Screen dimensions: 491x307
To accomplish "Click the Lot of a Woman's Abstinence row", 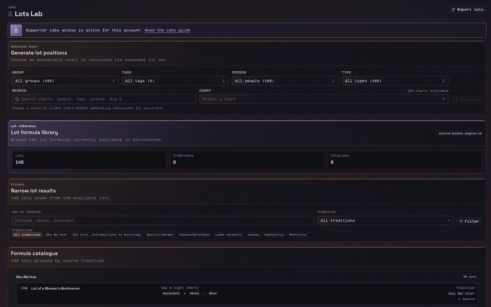I will click(247, 293).
